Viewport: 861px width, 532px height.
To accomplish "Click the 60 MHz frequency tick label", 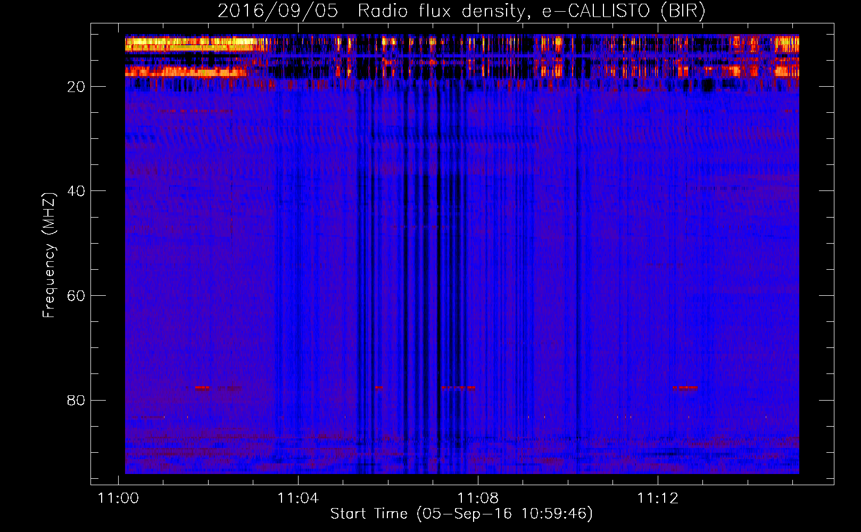I will (x=77, y=296).
